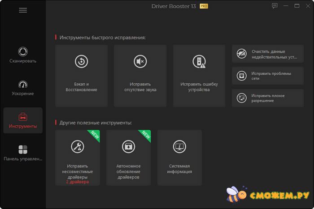Open Исправить отсутствие звука tile label
Screen dimensions: 314x209
pos(140,87)
